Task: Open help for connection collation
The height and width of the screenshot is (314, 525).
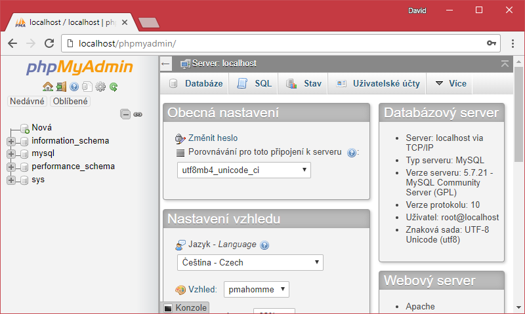Action: pos(351,153)
